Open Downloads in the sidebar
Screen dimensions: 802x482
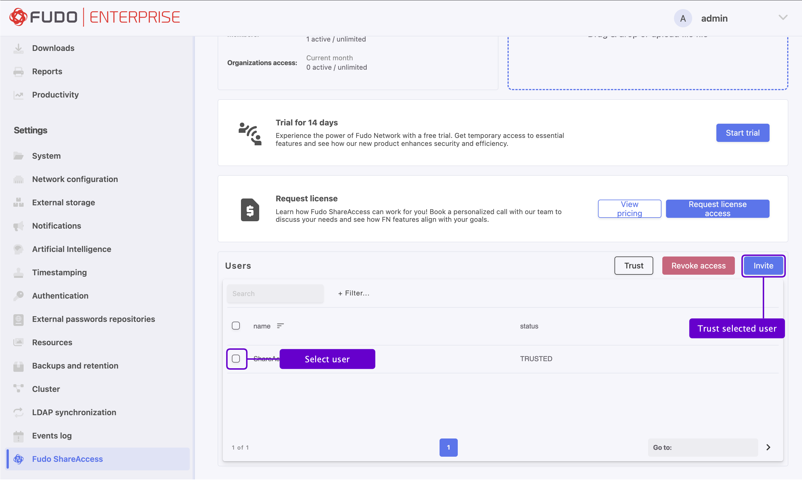coord(53,48)
